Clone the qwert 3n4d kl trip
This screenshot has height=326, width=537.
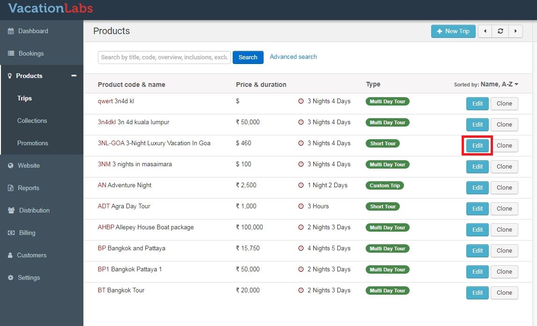tap(504, 104)
